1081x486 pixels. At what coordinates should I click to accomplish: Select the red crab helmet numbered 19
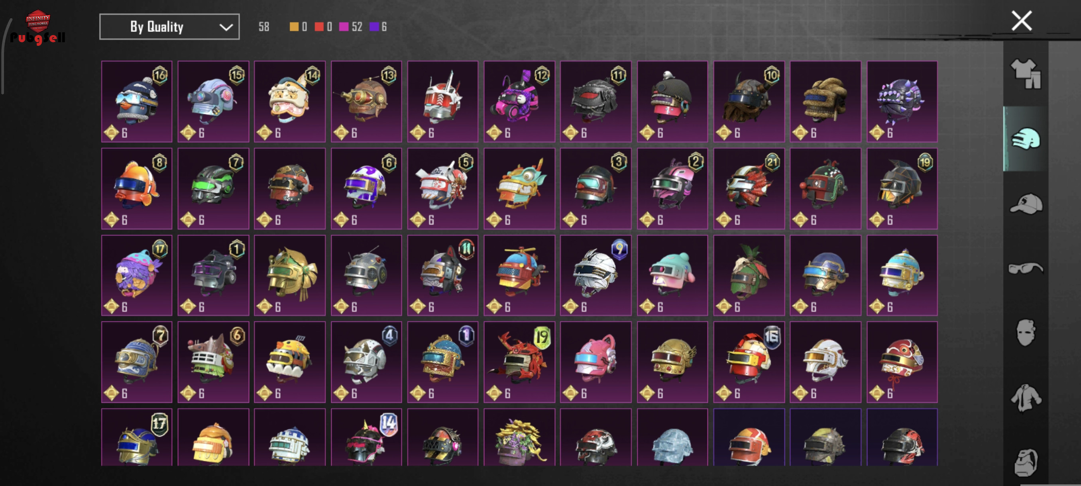point(519,362)
